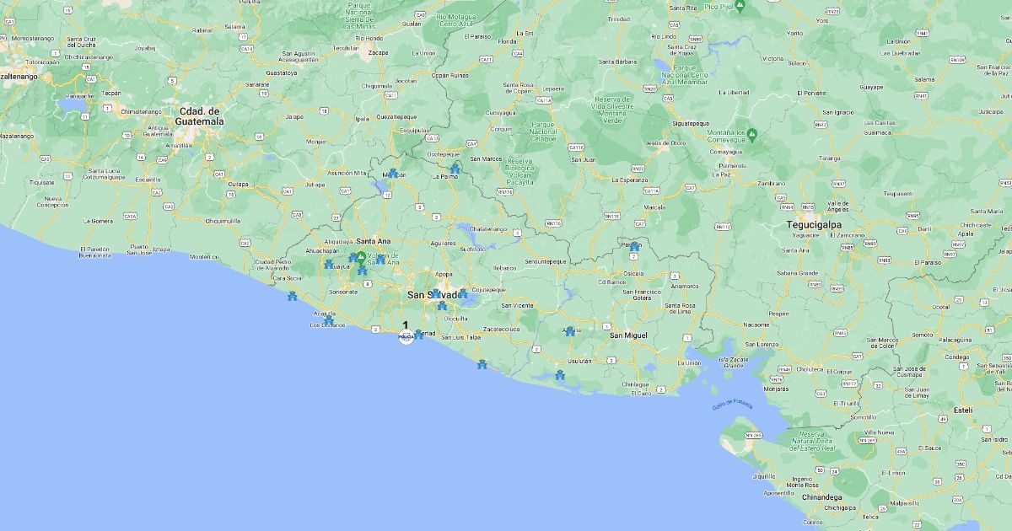Click the green Volcán de Santa Ana mountain icon
Screen dimensions: 1012x531
pos(361,256)
